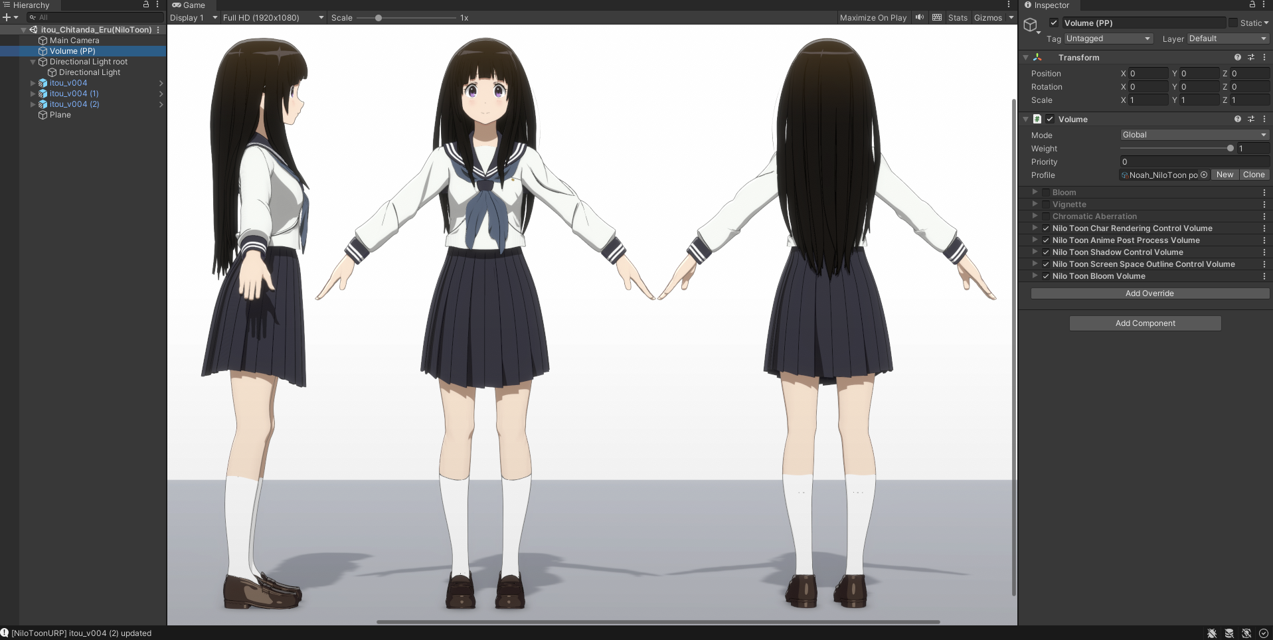
Task: Click the Add Component button
Action: tap(1145, 323)
